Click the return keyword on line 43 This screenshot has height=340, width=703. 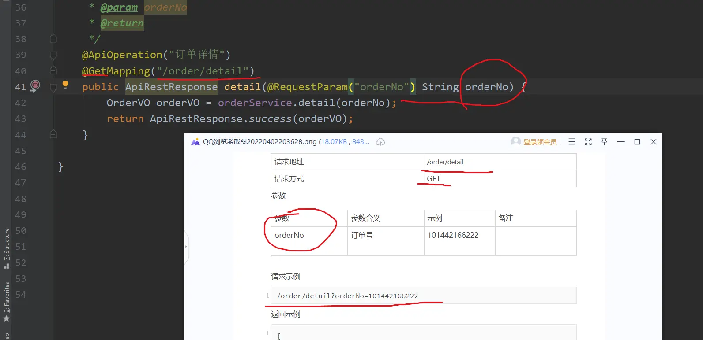point(125,118)
